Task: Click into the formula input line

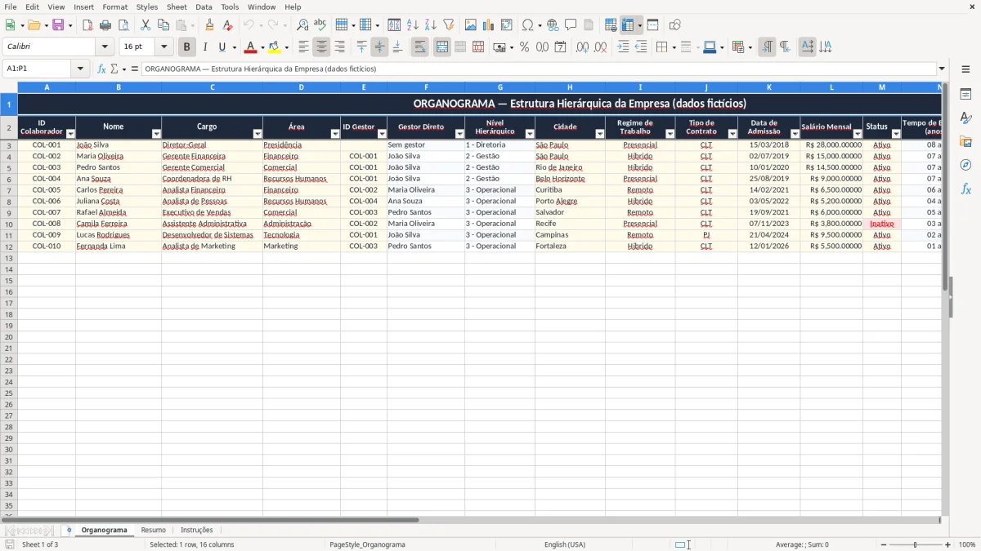Action: tap(538, 69)
